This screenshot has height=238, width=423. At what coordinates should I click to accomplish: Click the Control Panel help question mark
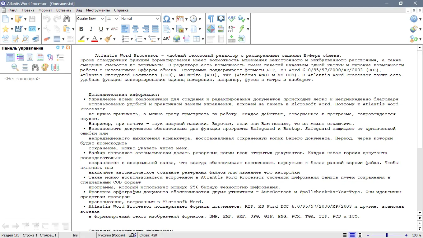tap(63, 47)
